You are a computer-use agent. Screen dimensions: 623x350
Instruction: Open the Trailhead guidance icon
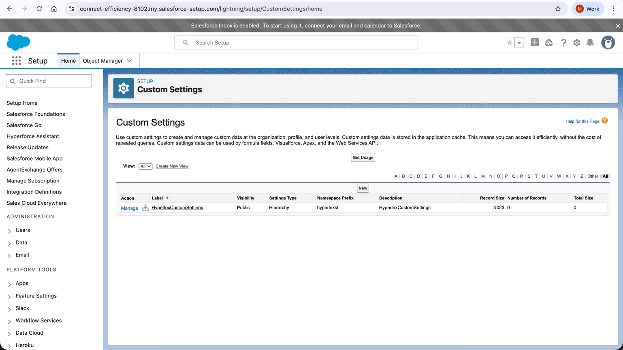(549, 42)
